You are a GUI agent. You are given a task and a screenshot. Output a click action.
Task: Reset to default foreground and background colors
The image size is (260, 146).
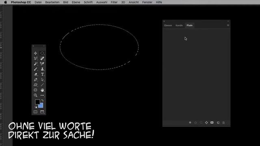36,107
